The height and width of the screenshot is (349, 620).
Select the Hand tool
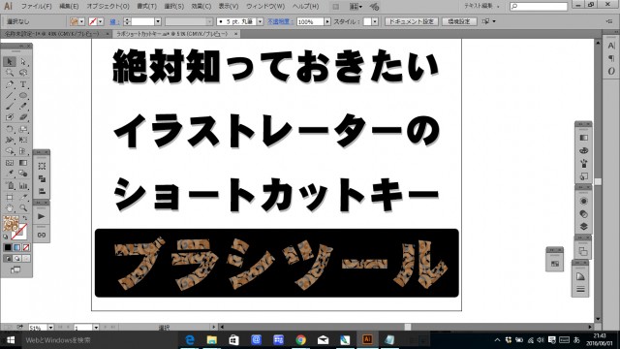click(x=10, y=208)
